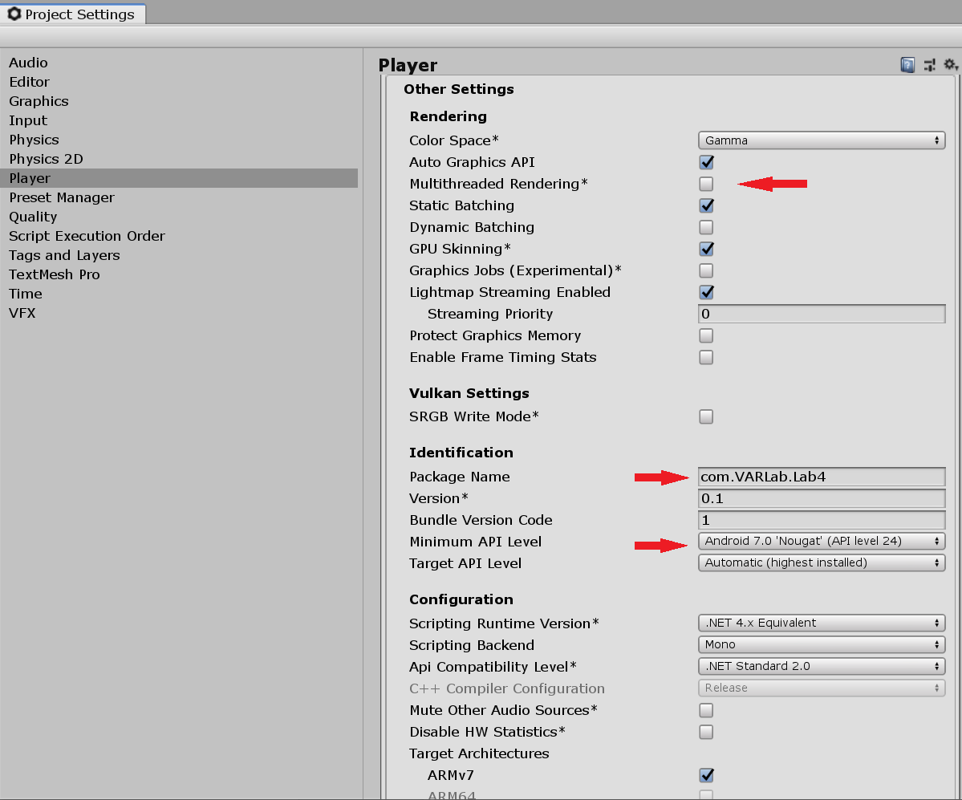Open the Scripting Backend dropdown
This screenshot has width=962, height=800.
click(x=821, y=644)
